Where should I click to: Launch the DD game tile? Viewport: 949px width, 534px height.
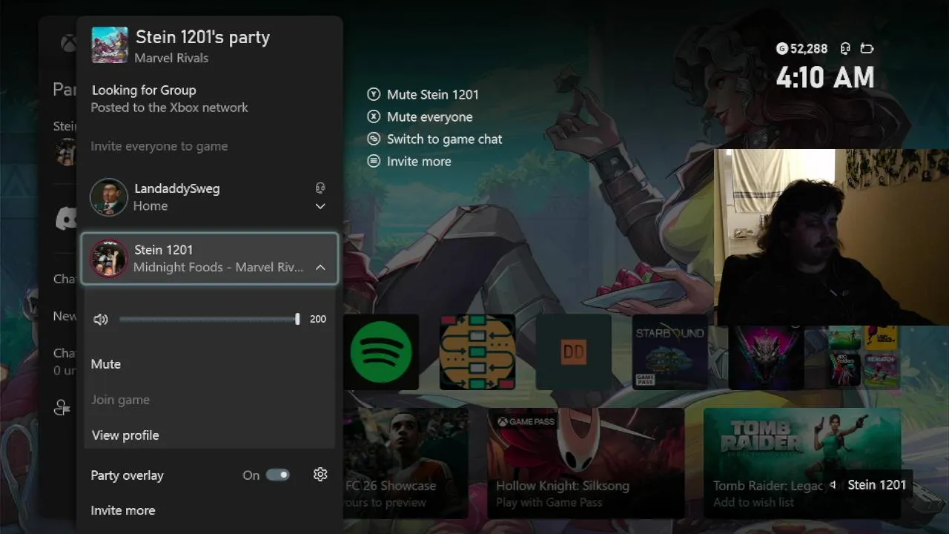(x=574, y=352)
